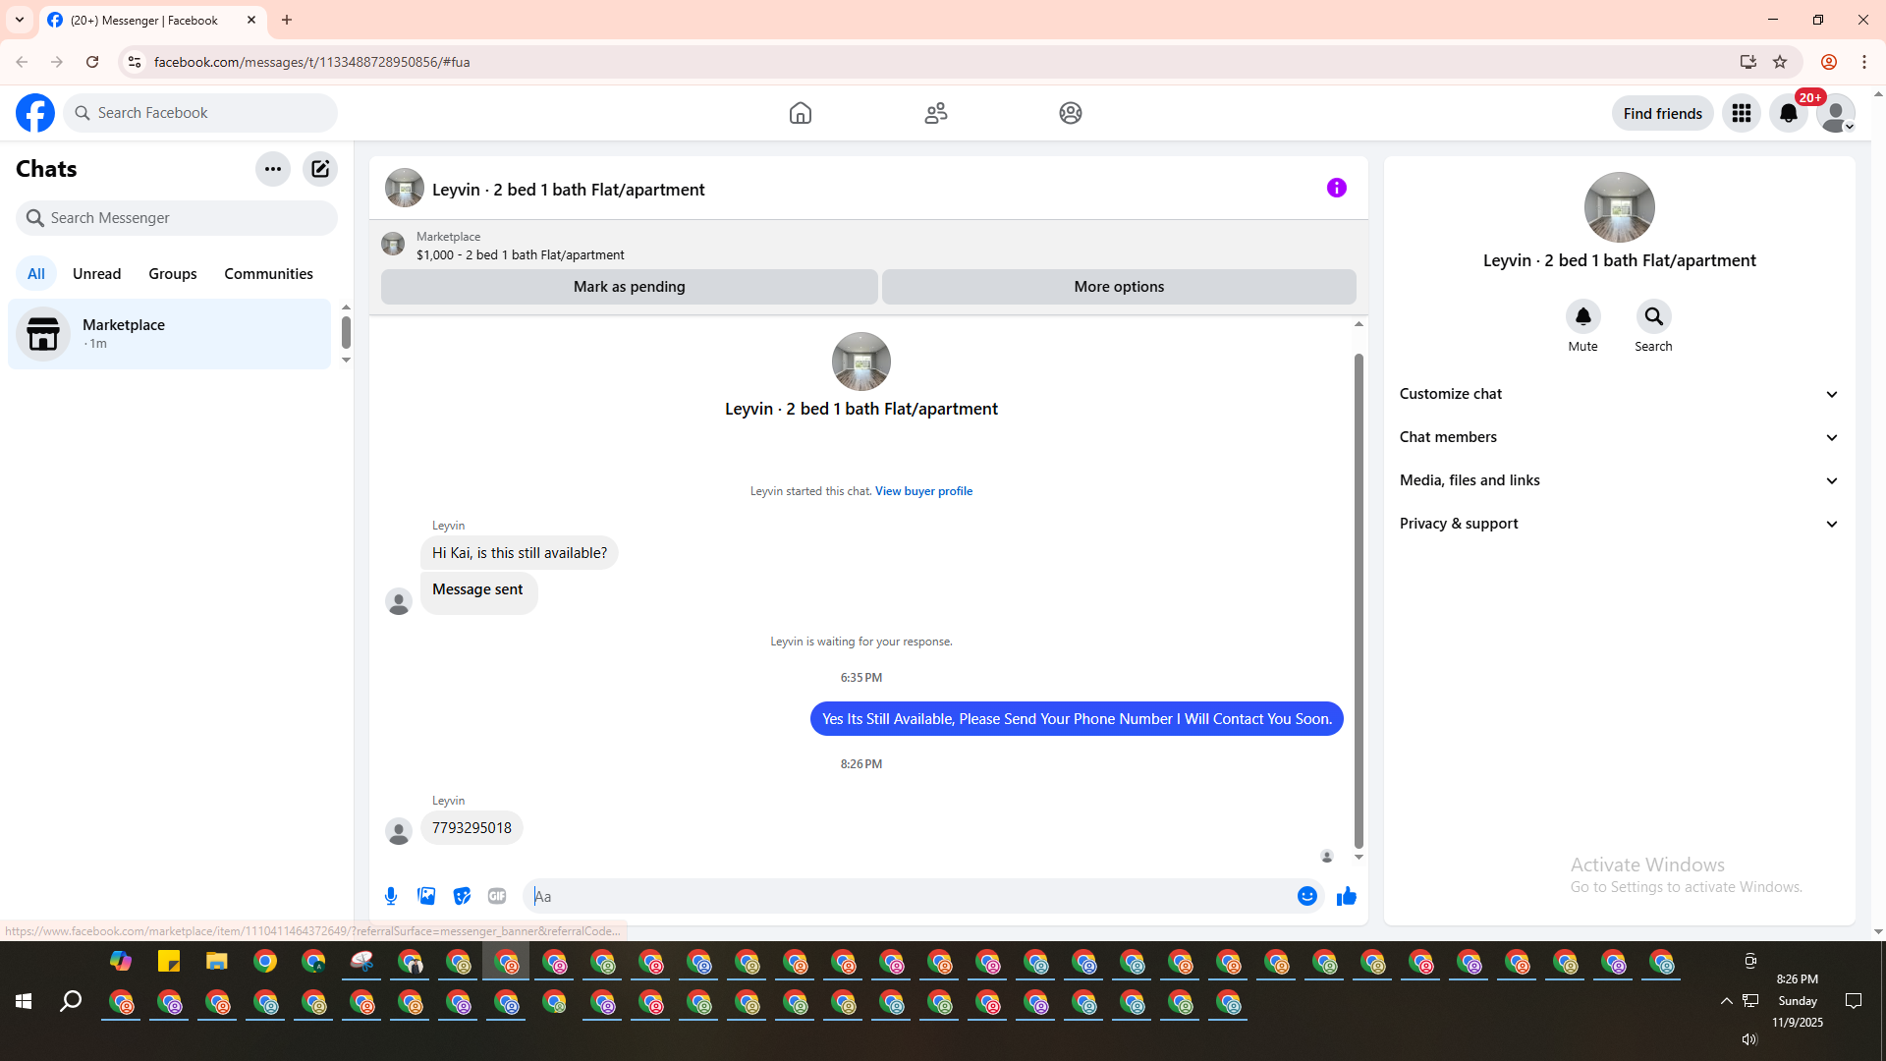1886x1061 pixels.
Task: Open View buyer profile link
Action: tap(923, 491)
